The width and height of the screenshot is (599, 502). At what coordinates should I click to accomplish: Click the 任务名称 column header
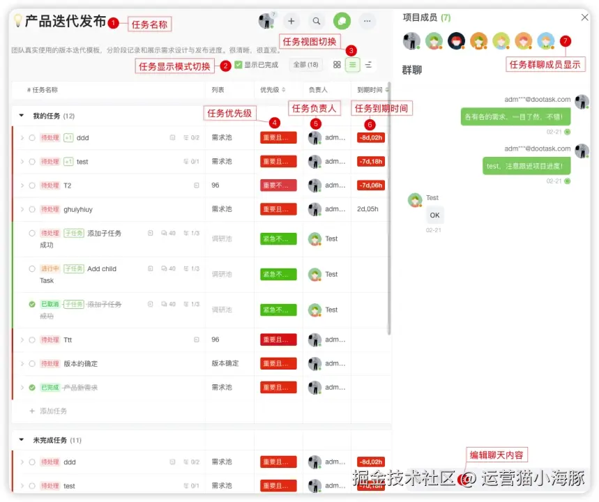pyautogui.click(x=42, y=90)
